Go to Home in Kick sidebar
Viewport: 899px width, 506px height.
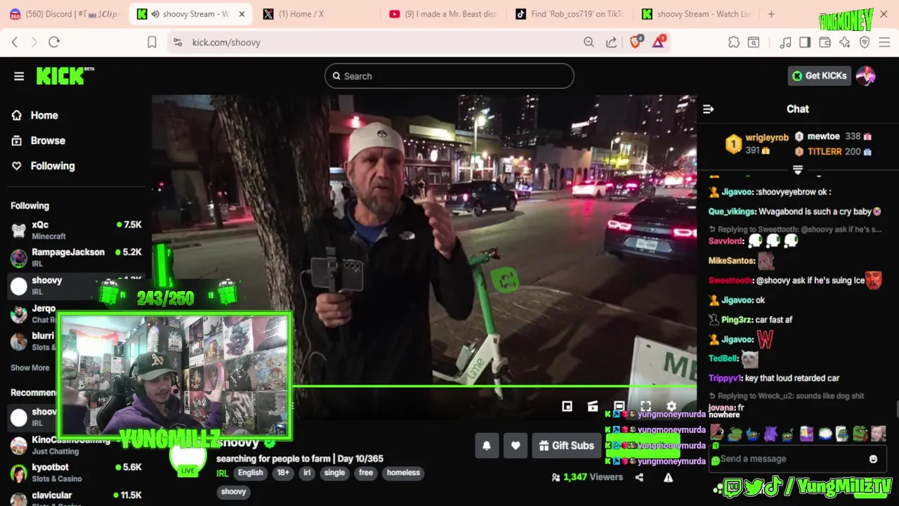click(35, 115)
